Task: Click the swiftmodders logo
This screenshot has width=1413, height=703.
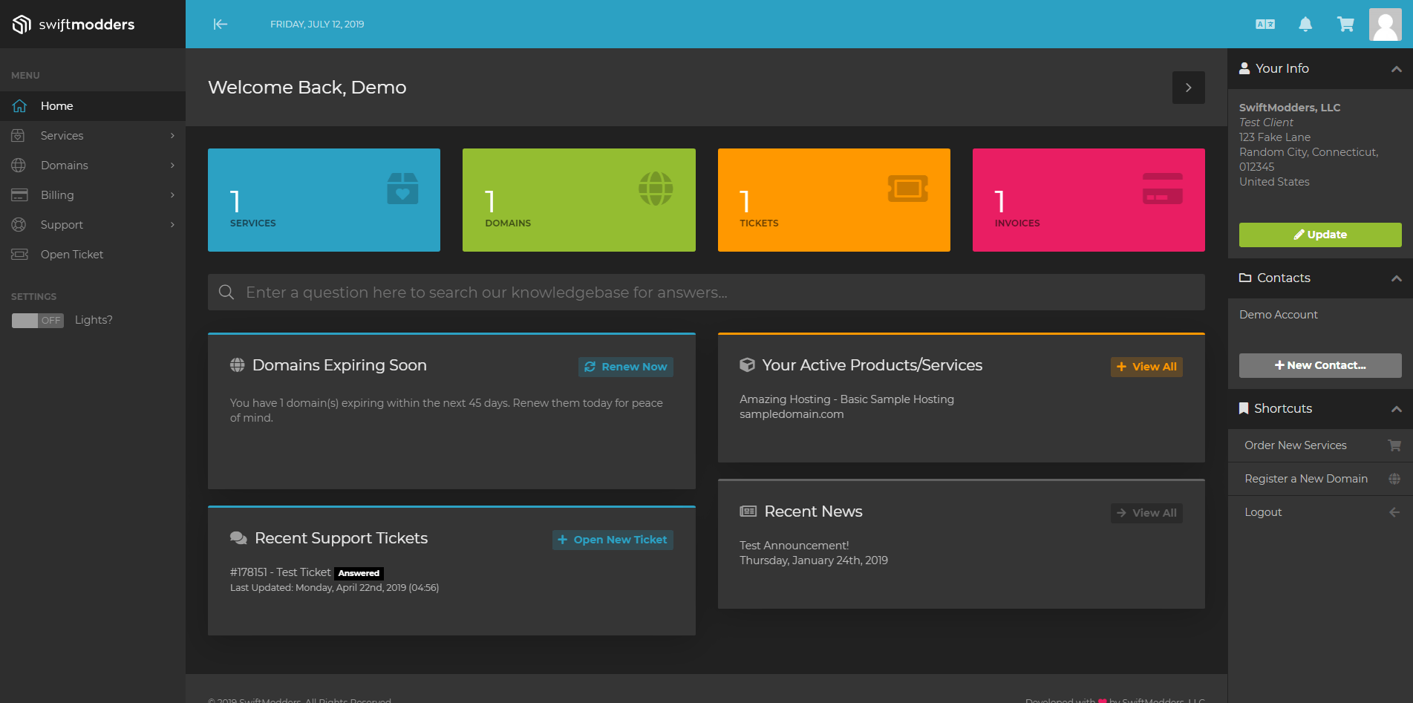Action: point(74,24)
